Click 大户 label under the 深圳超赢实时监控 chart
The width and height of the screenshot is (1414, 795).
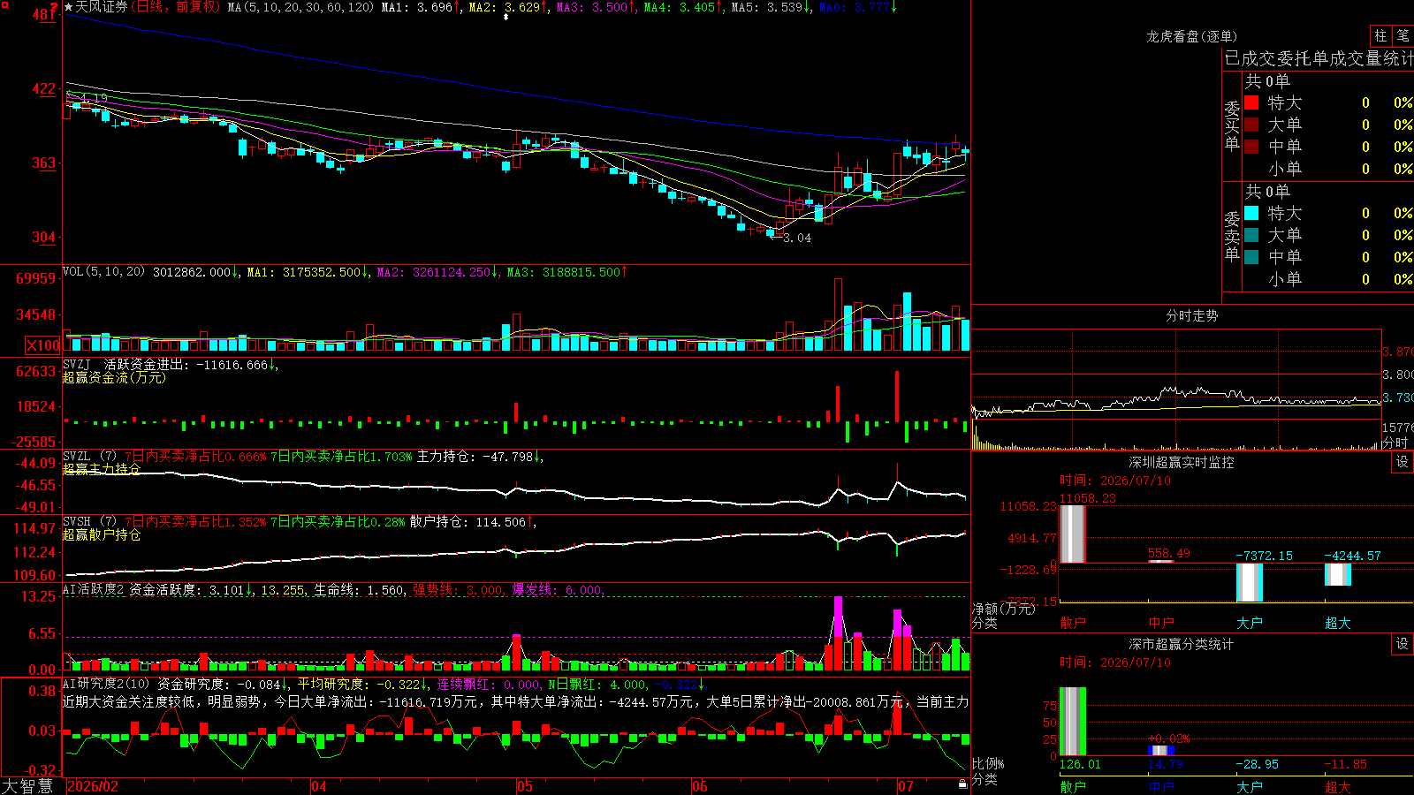(1250, 623)
